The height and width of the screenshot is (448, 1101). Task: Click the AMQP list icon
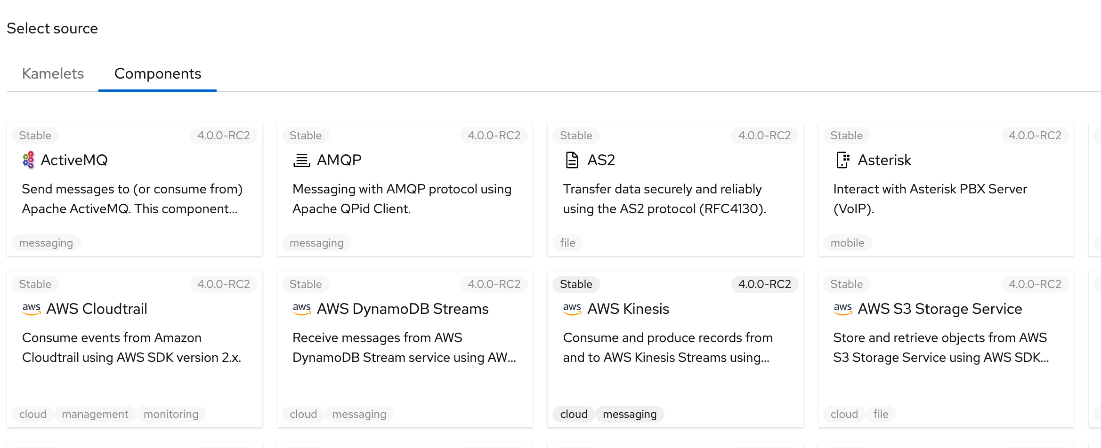(x=301, y=160)
